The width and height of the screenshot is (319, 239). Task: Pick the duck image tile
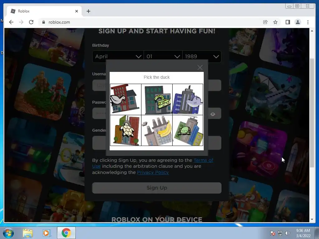(x=126, y=99)
